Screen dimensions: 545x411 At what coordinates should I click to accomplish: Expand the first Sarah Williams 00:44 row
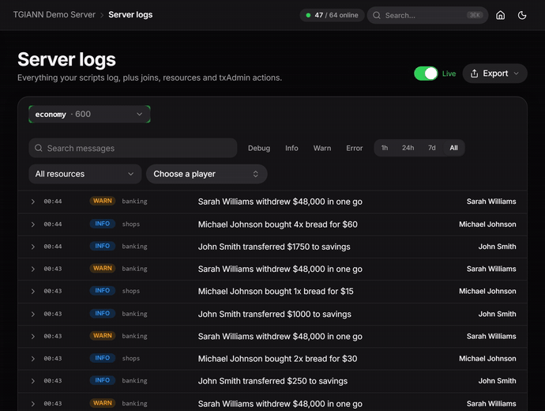(x=32, y=202)
